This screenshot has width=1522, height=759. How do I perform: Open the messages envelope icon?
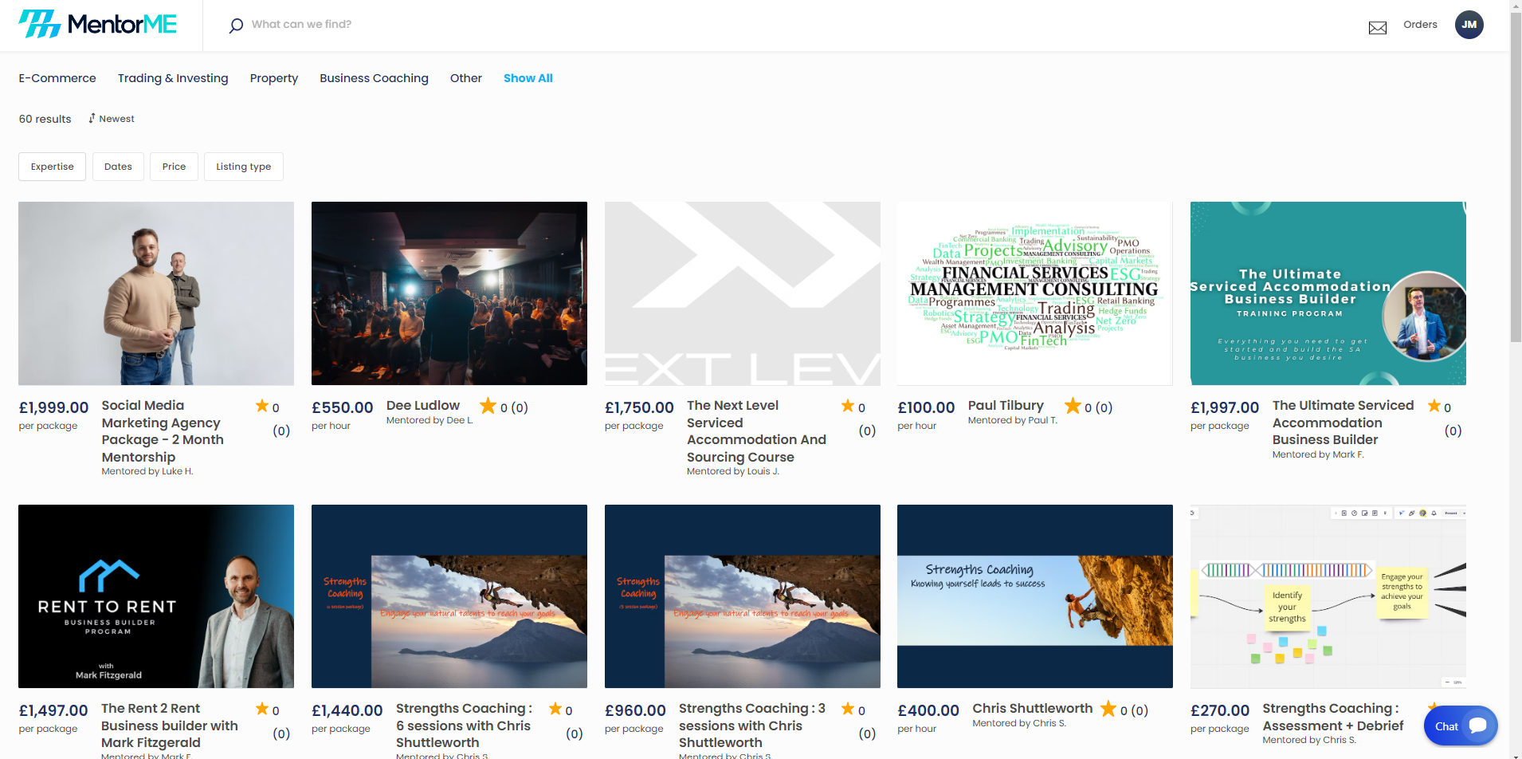coord(1377,28)
